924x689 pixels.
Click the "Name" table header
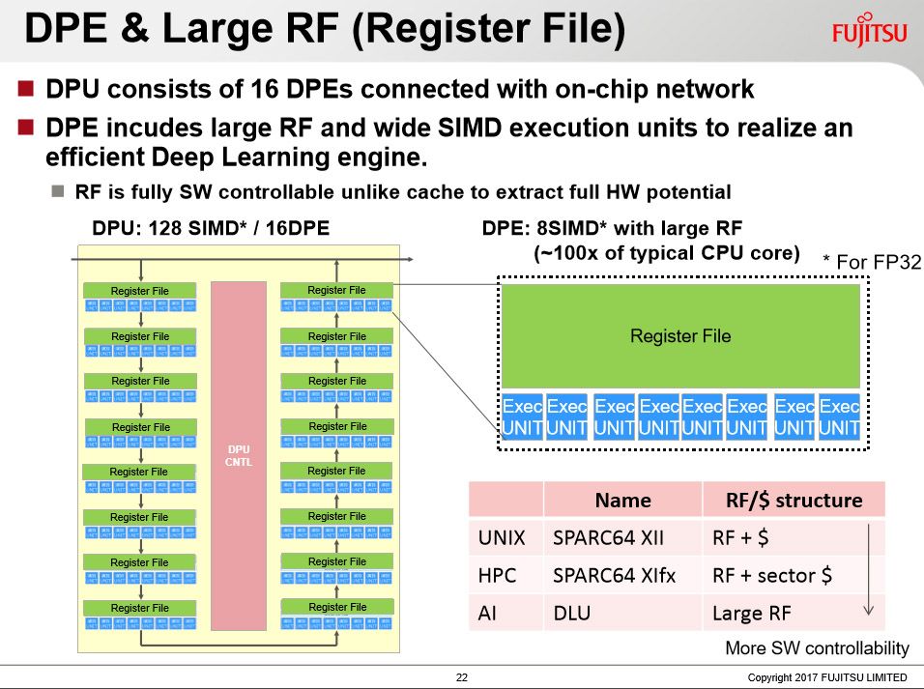pos(622,500)
